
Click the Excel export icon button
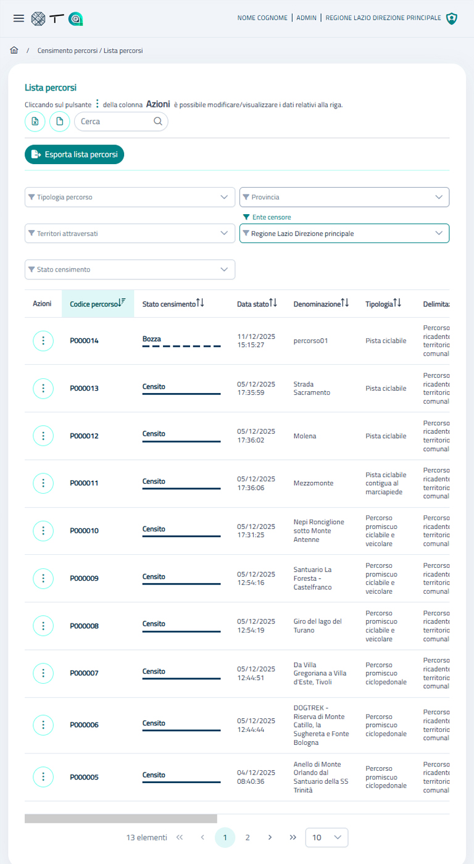coord(35,122)
